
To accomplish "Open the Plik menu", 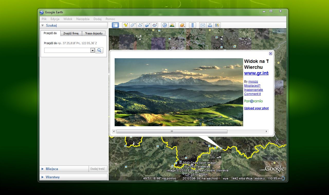I will (x=44, y=19).
